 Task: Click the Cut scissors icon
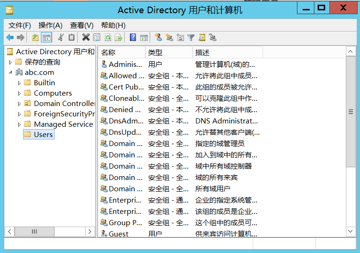click(x=61, y=38)
